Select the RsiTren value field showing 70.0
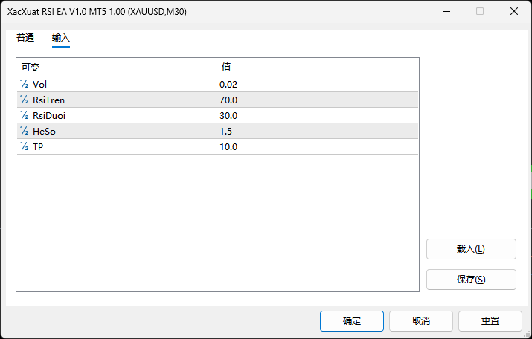This screenshot has height=339, width=532. coord(317,100)
